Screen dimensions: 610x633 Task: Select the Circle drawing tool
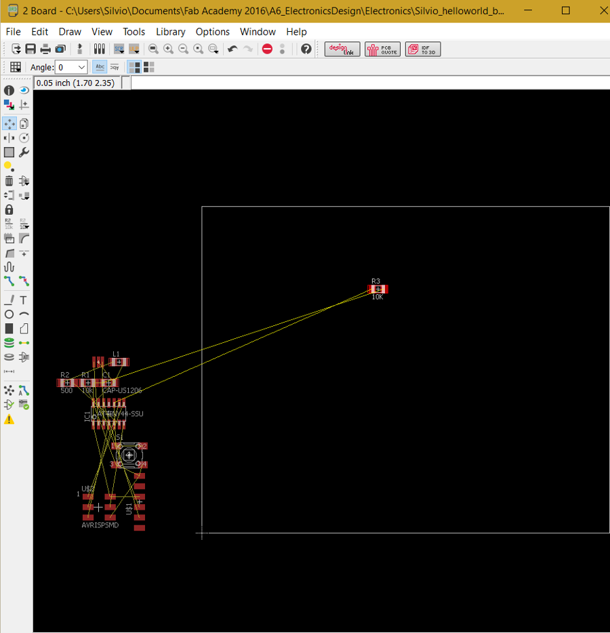click(9, 314)
